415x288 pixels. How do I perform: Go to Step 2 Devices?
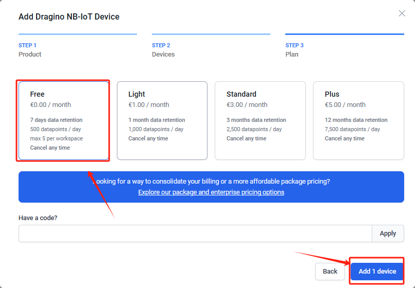[x=163, y=50]
